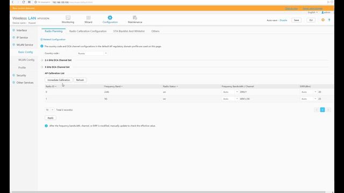
Task: Expand the Security sidebar group
Action: [13, 75]
